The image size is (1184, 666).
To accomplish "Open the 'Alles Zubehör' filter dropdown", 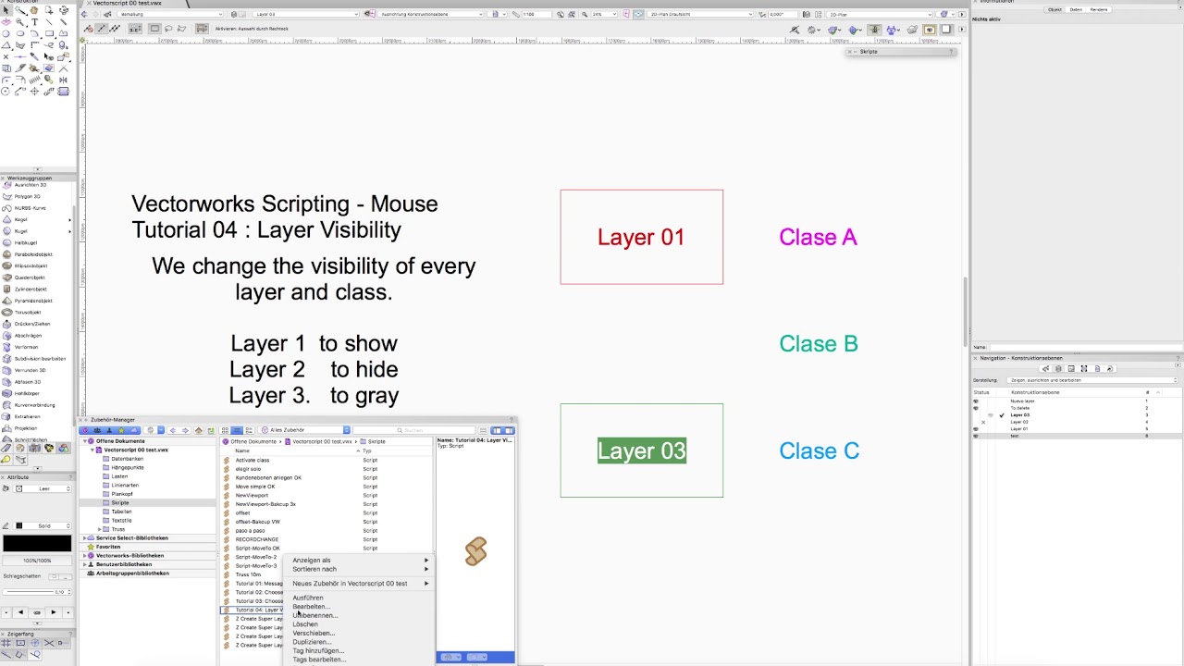I will coord(305,430).
